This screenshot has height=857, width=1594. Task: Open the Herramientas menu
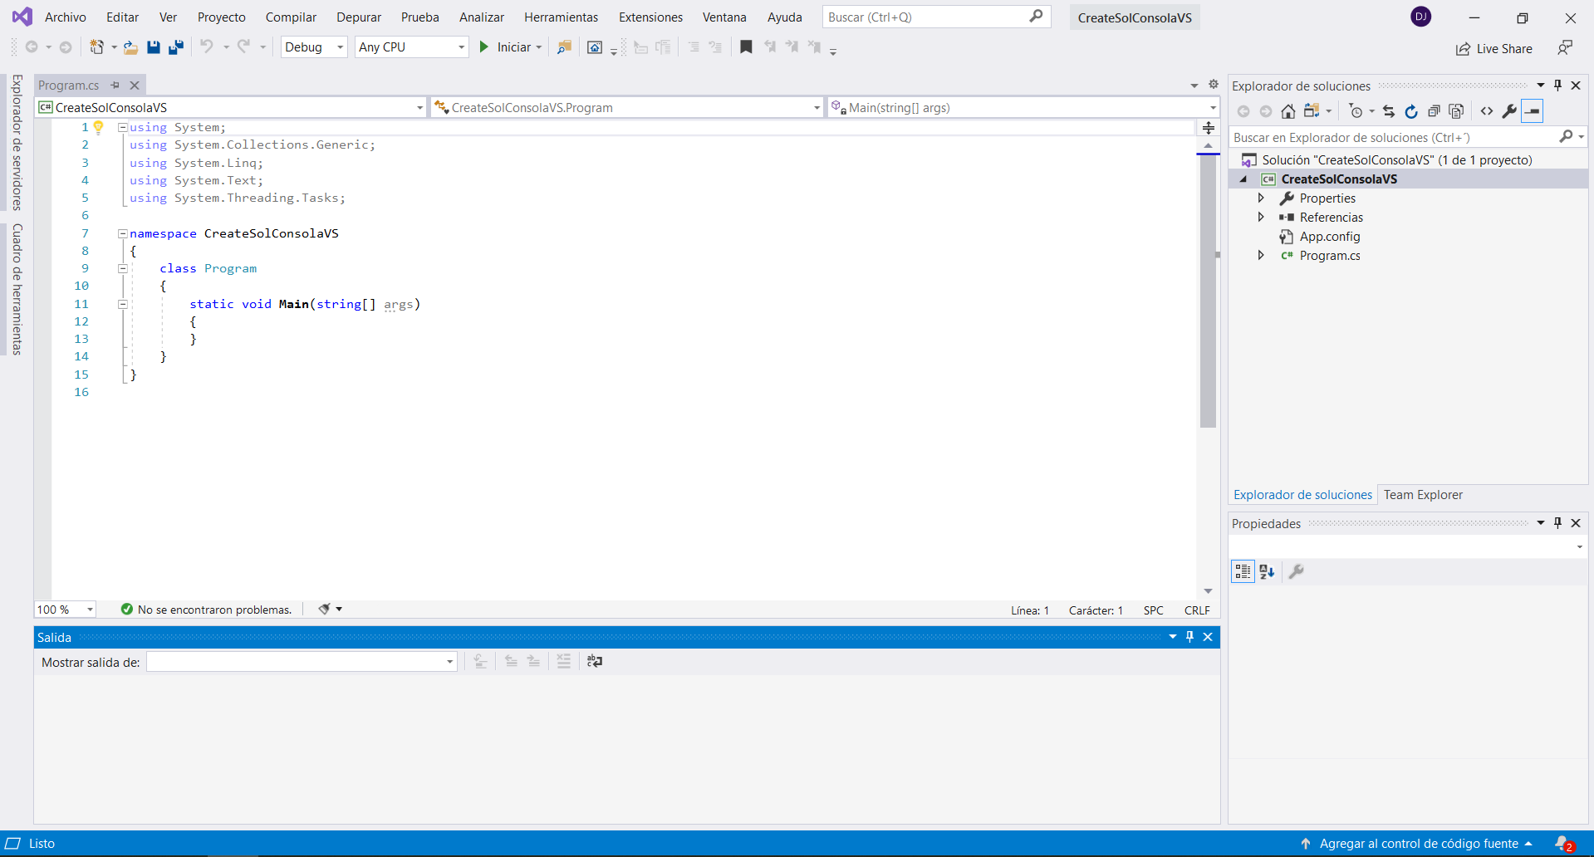click(x=561, y=17)
